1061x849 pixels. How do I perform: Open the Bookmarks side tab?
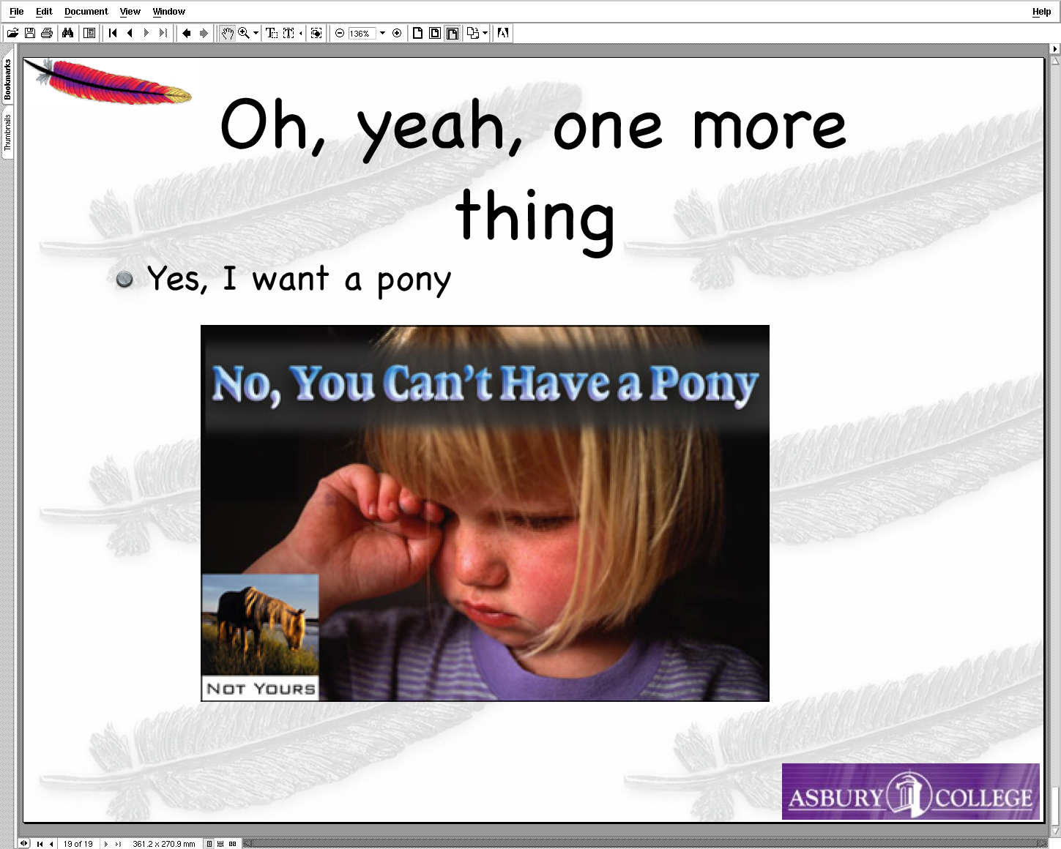tap(7, 79)
